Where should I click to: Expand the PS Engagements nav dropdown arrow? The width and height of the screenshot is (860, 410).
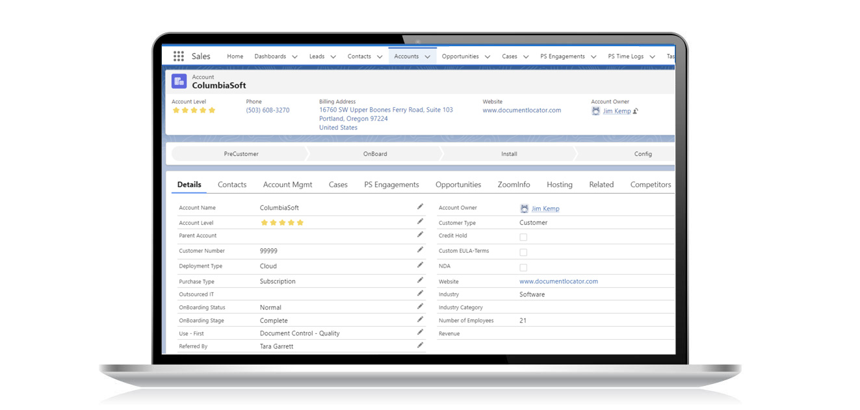click(x=593, y=57)
